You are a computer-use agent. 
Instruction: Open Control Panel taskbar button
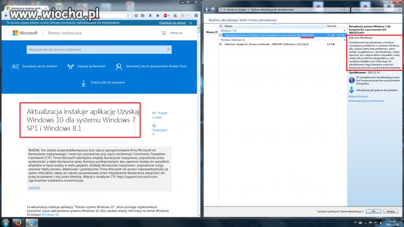click(32, 223)
